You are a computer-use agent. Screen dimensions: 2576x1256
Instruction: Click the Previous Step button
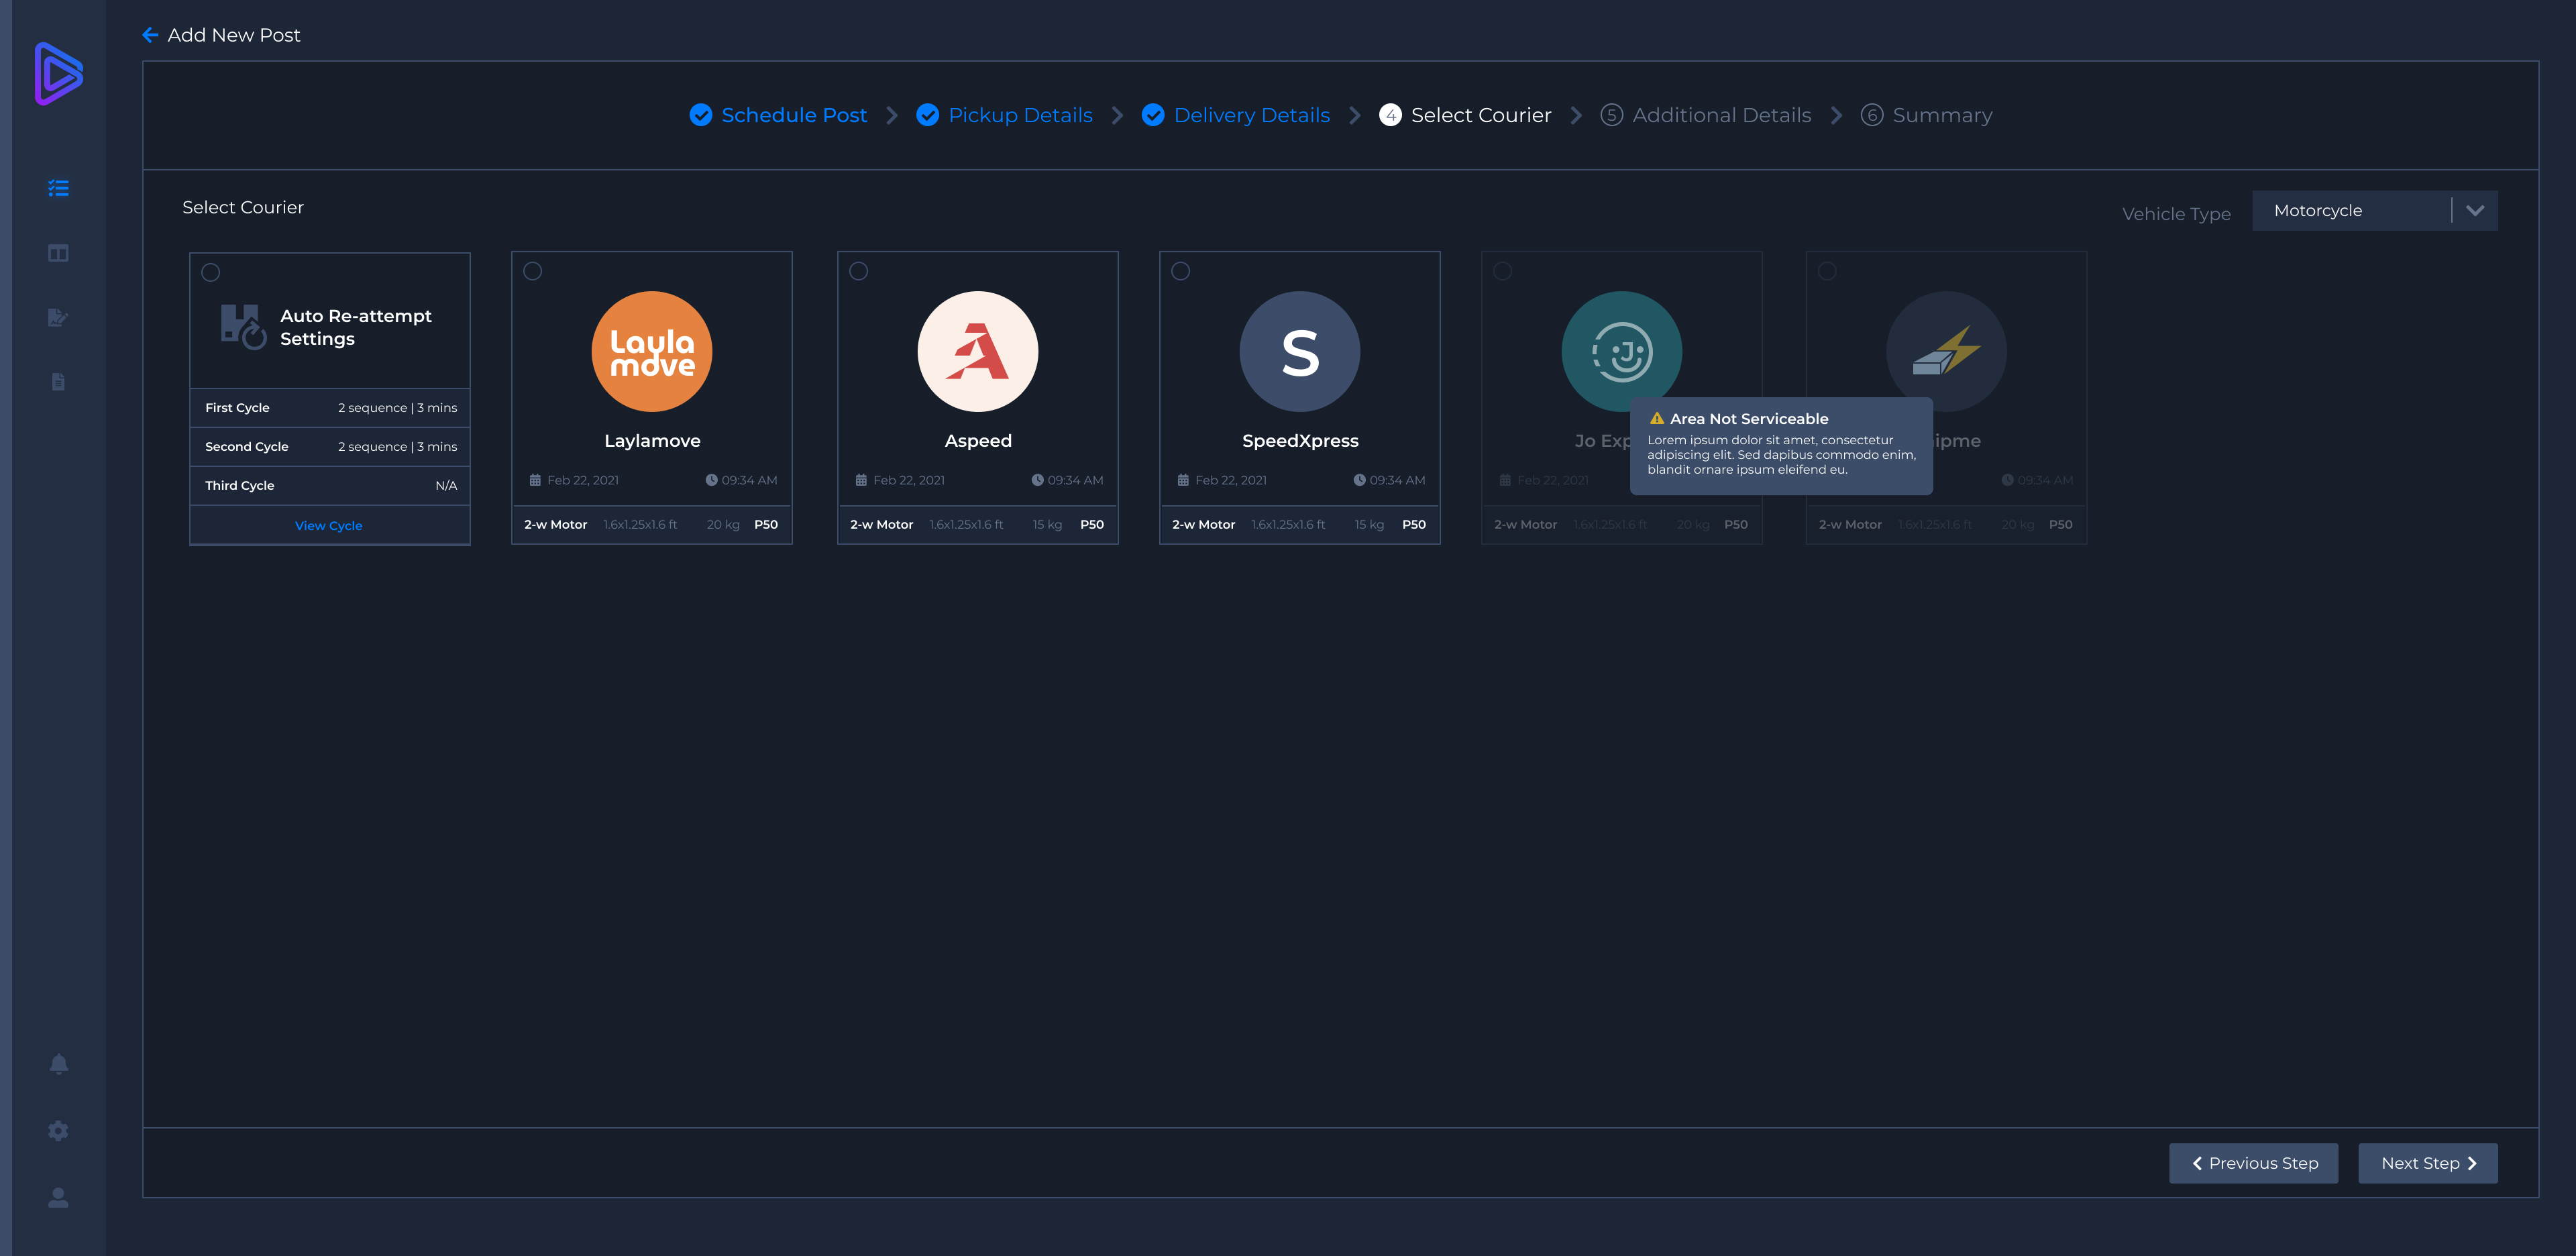coord(2253,1163)
